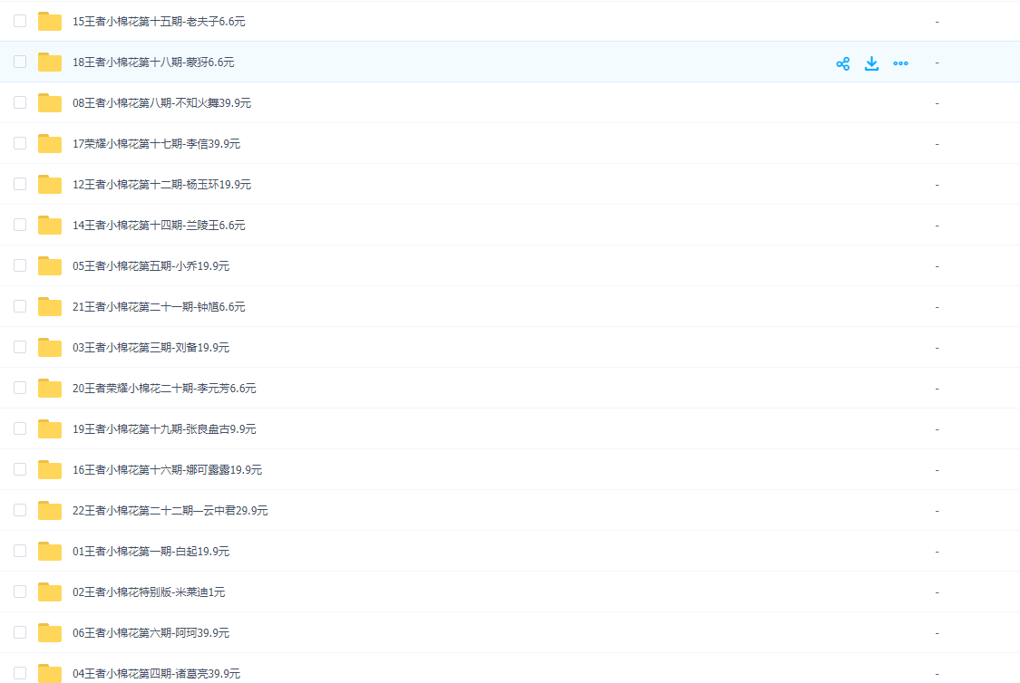Select the checkbox for 18王者小棉花第十八期-蒙犽

click(20, 62)
